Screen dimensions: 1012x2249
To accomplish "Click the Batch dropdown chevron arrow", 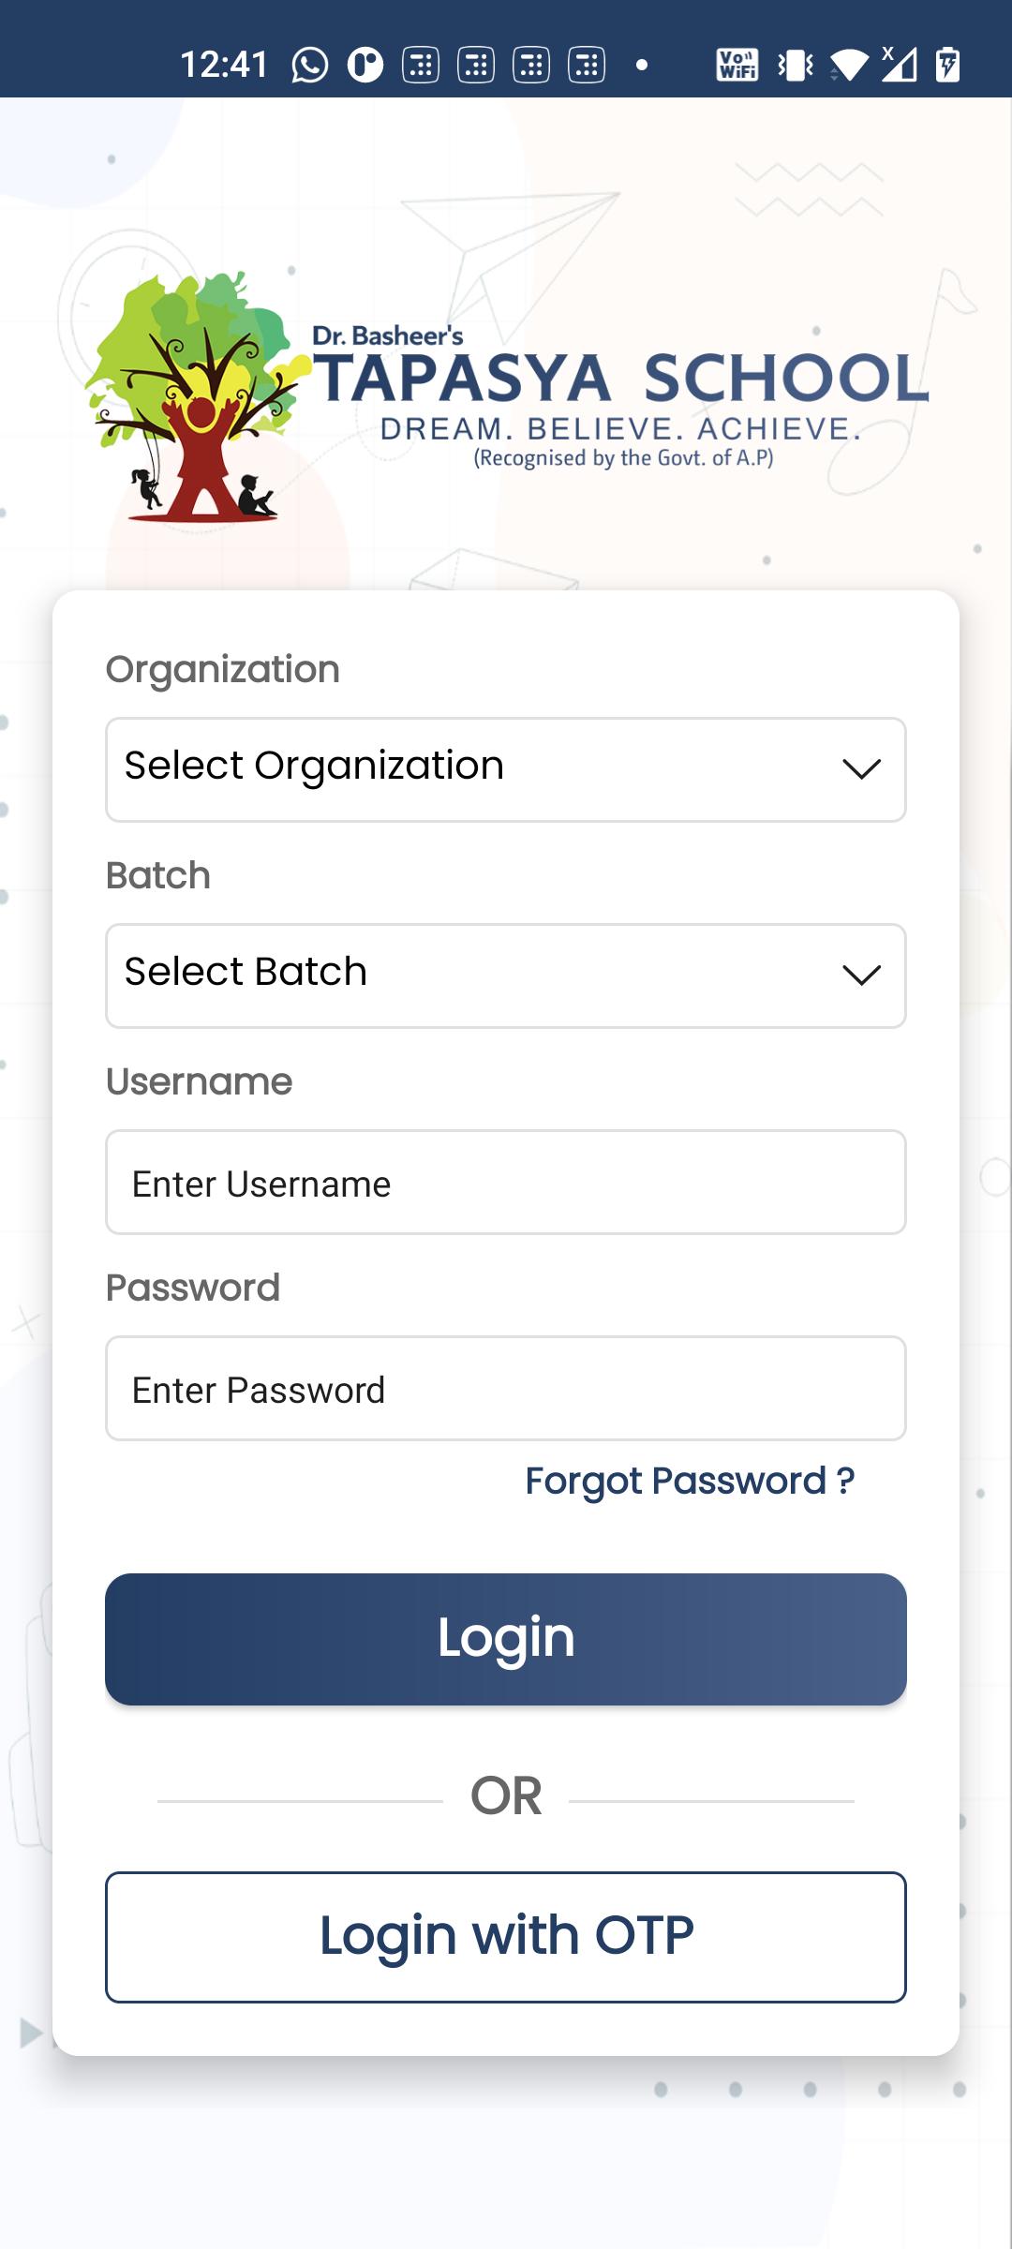I will 861,976.
